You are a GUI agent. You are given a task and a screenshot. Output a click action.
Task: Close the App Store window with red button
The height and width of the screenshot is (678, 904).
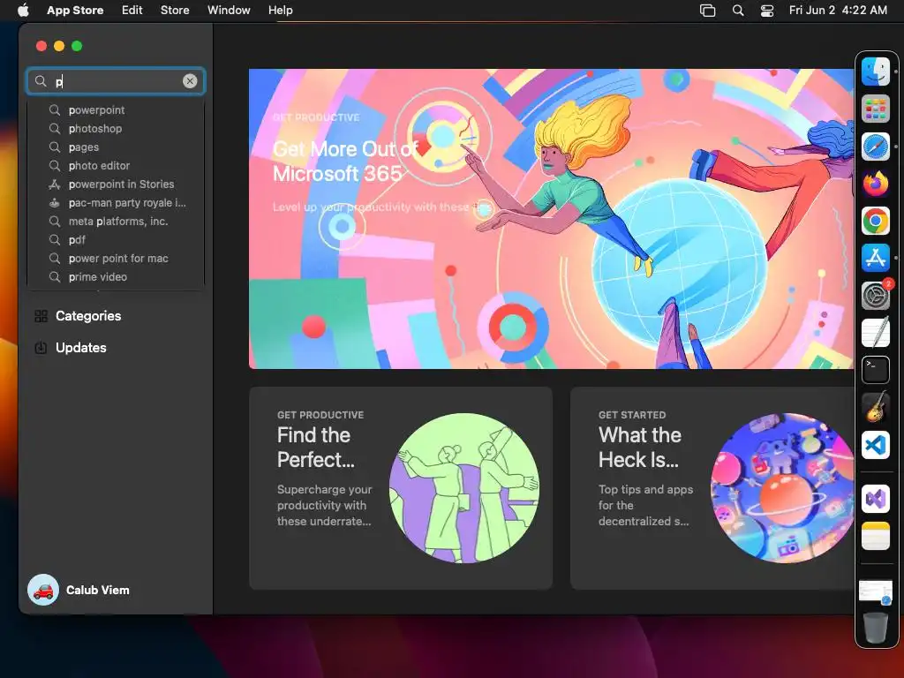[41, 46]
